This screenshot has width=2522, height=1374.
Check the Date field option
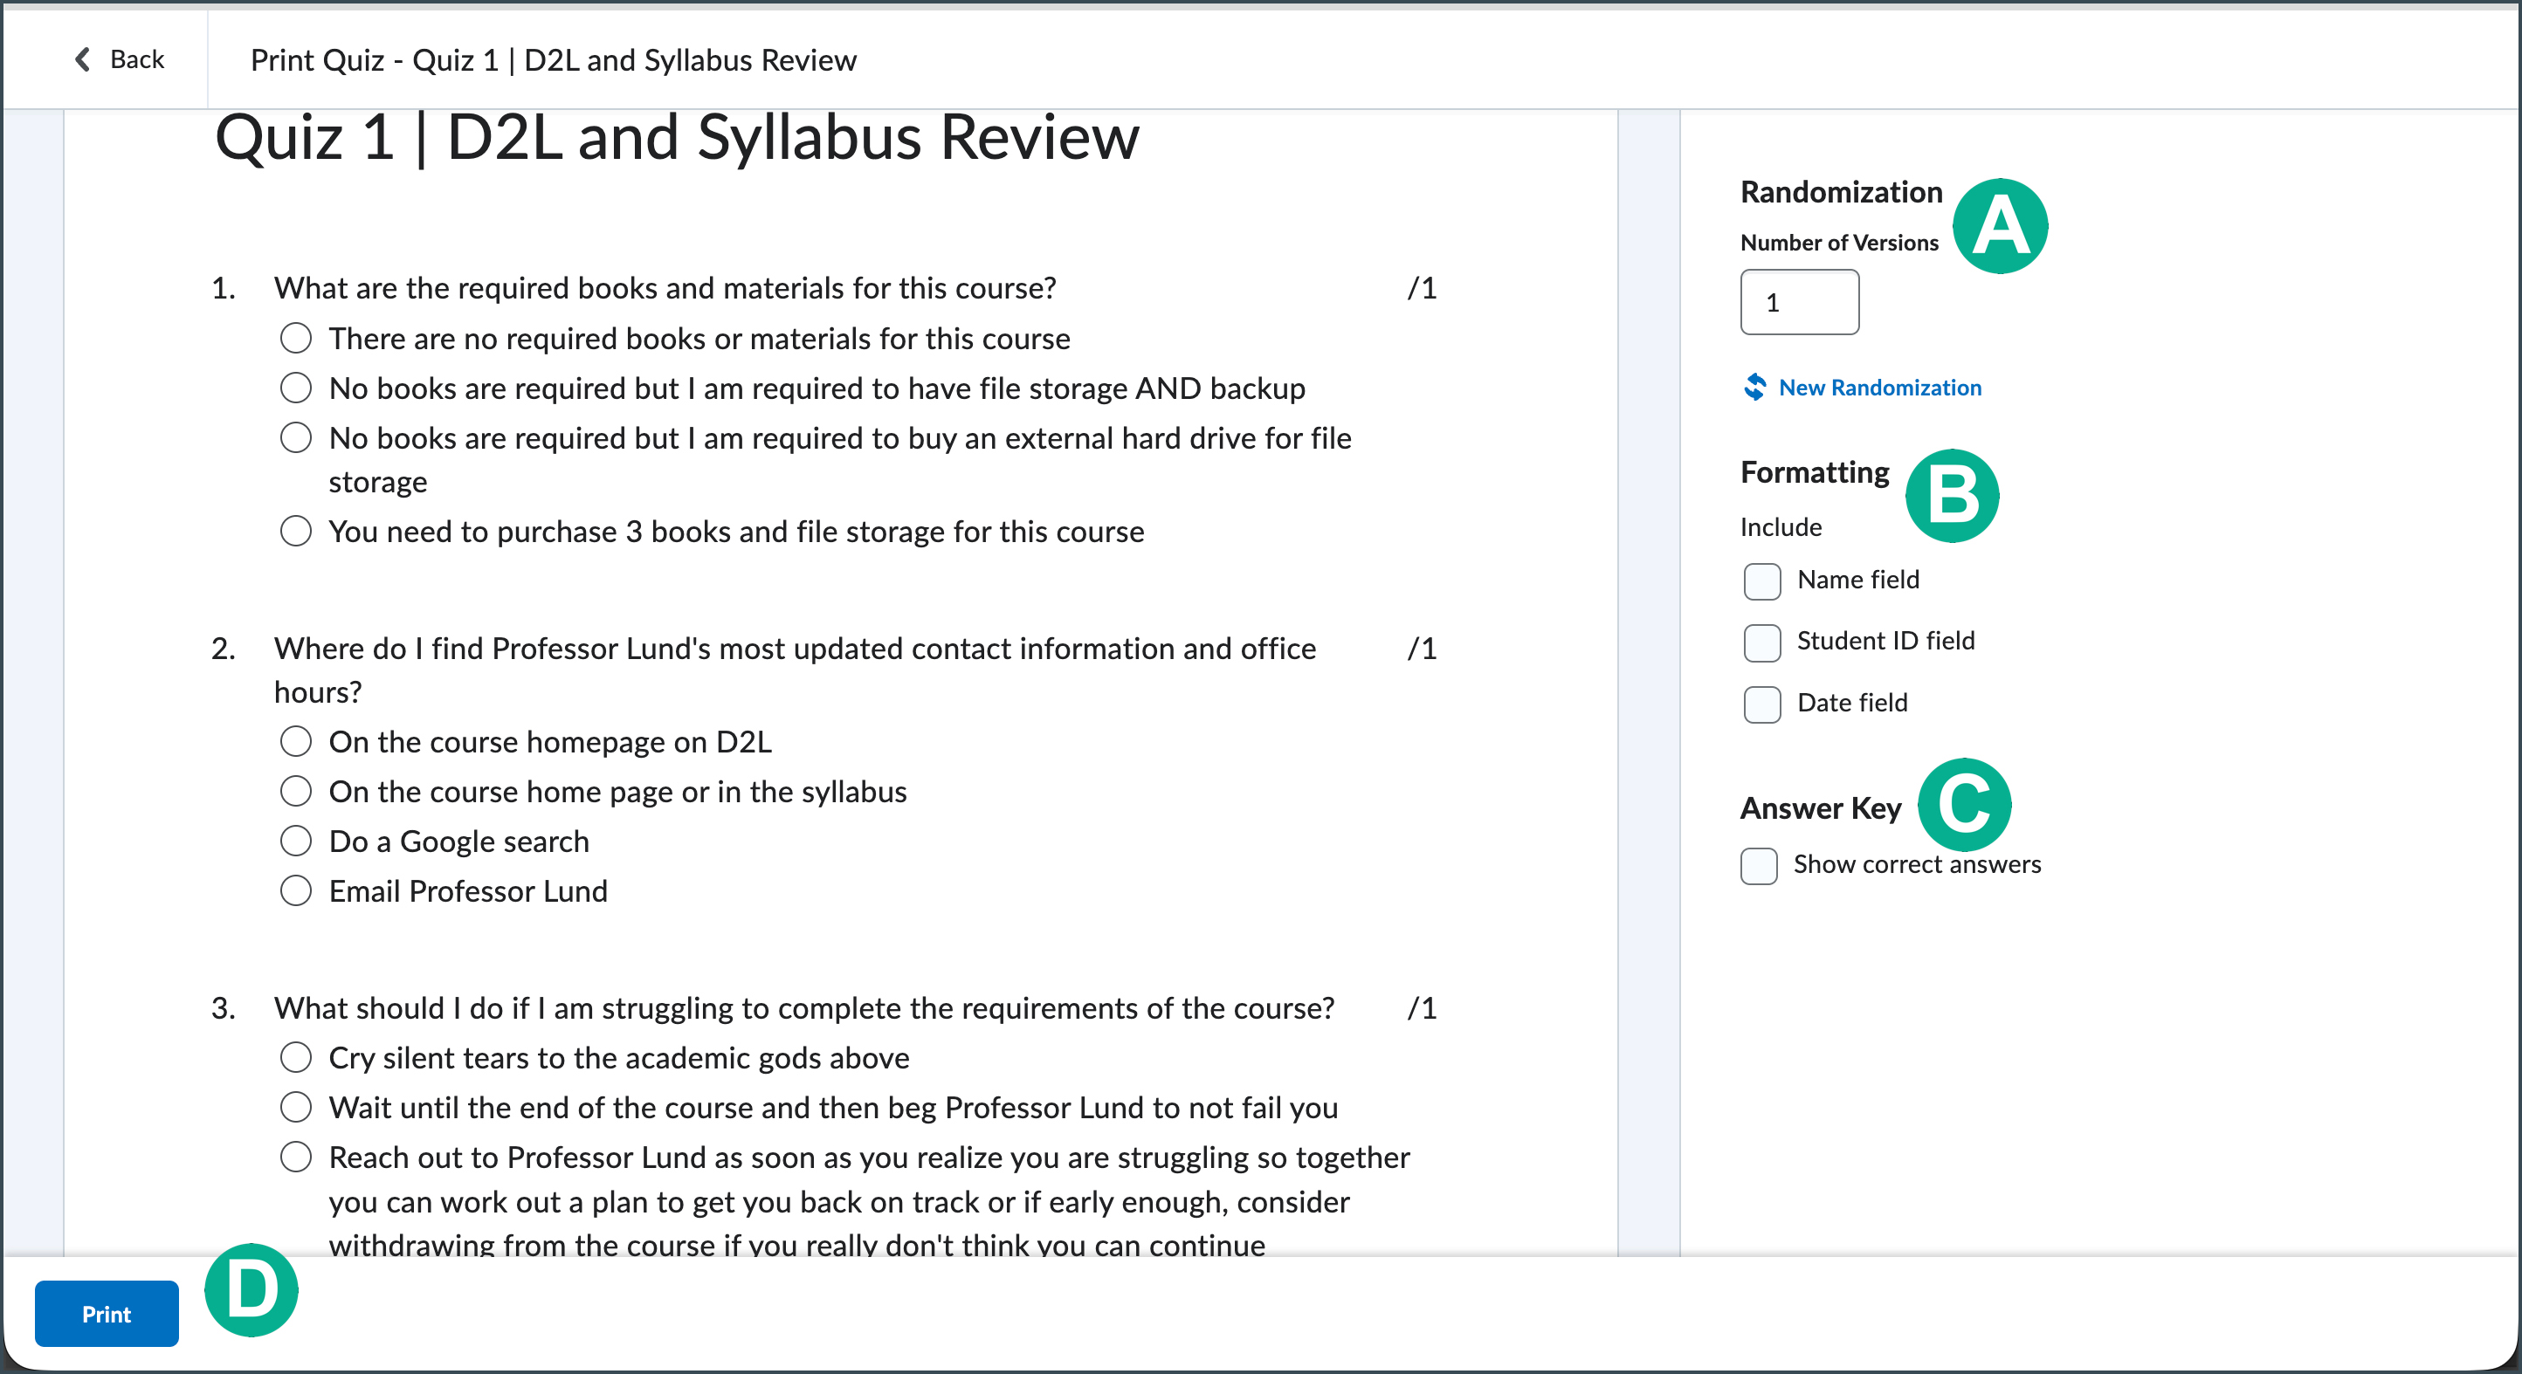pos(1762,704)
